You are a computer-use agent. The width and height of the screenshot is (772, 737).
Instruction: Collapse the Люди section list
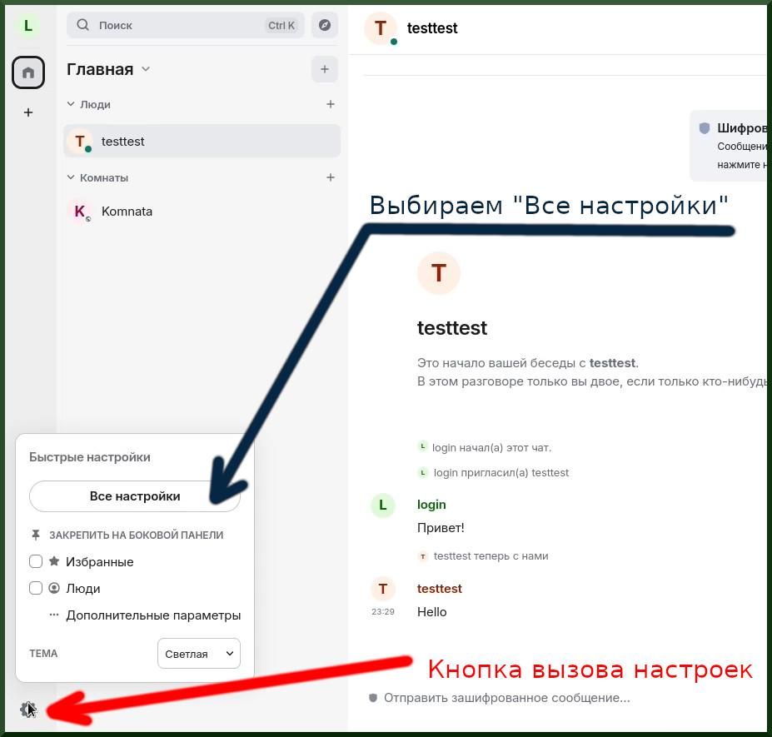(x=71, y=104)
